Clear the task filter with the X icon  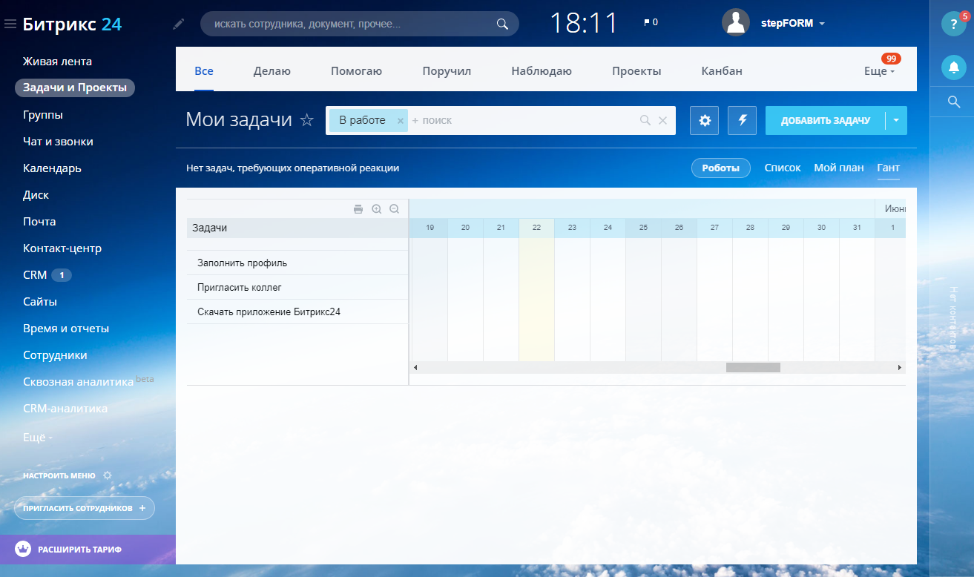[x=662, y=120]
